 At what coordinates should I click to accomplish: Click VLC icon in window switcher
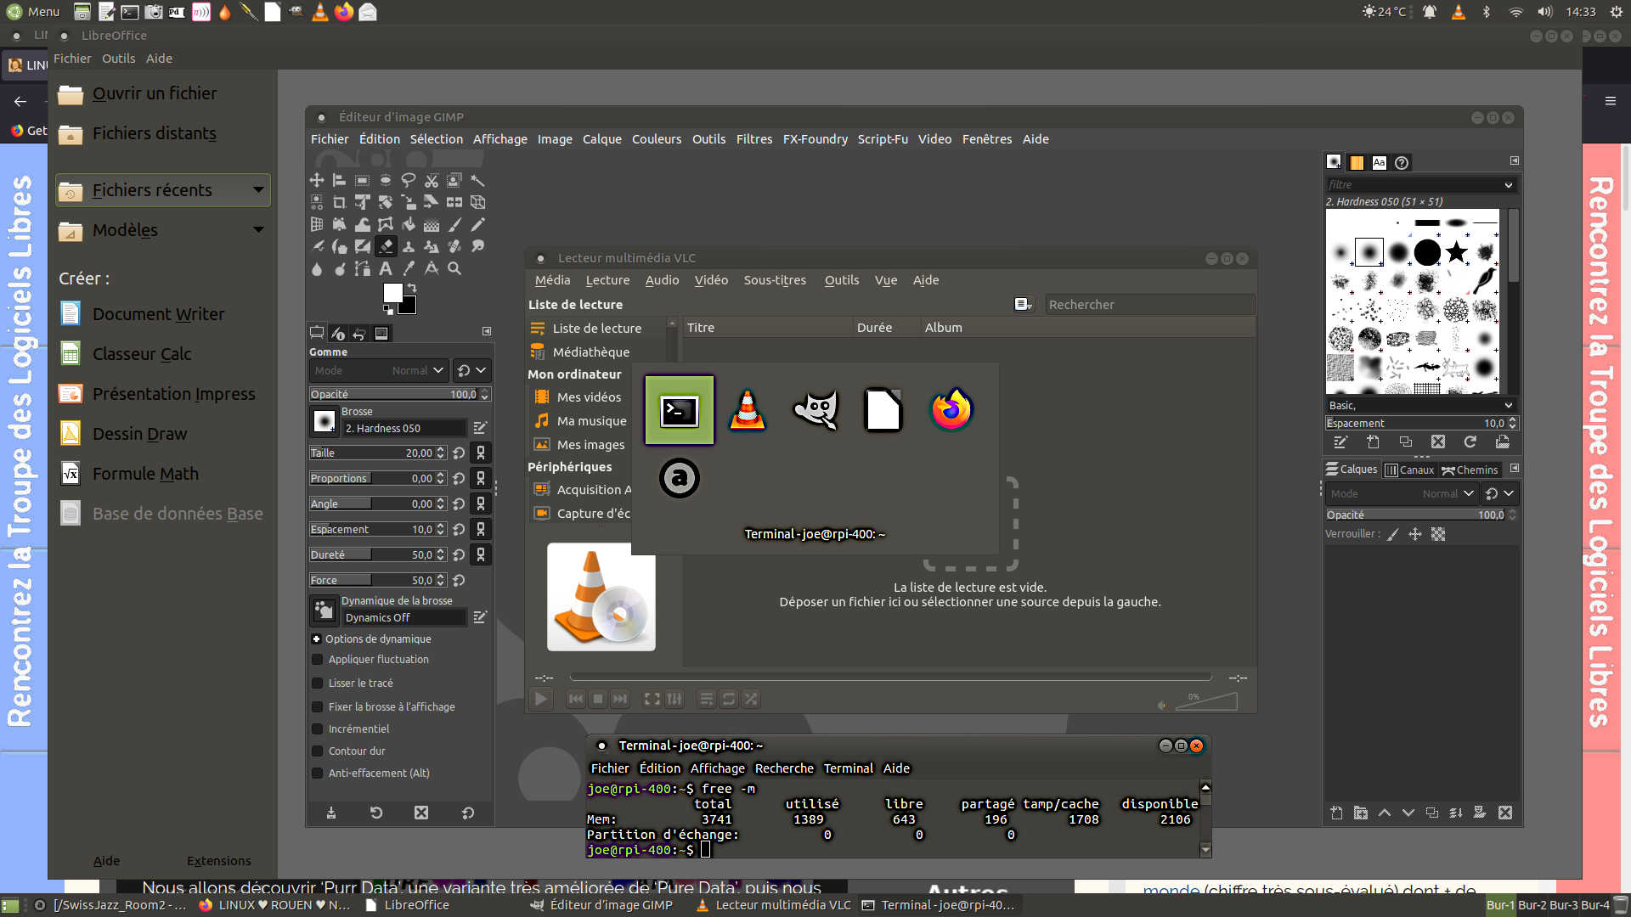(x=748, y=410)
